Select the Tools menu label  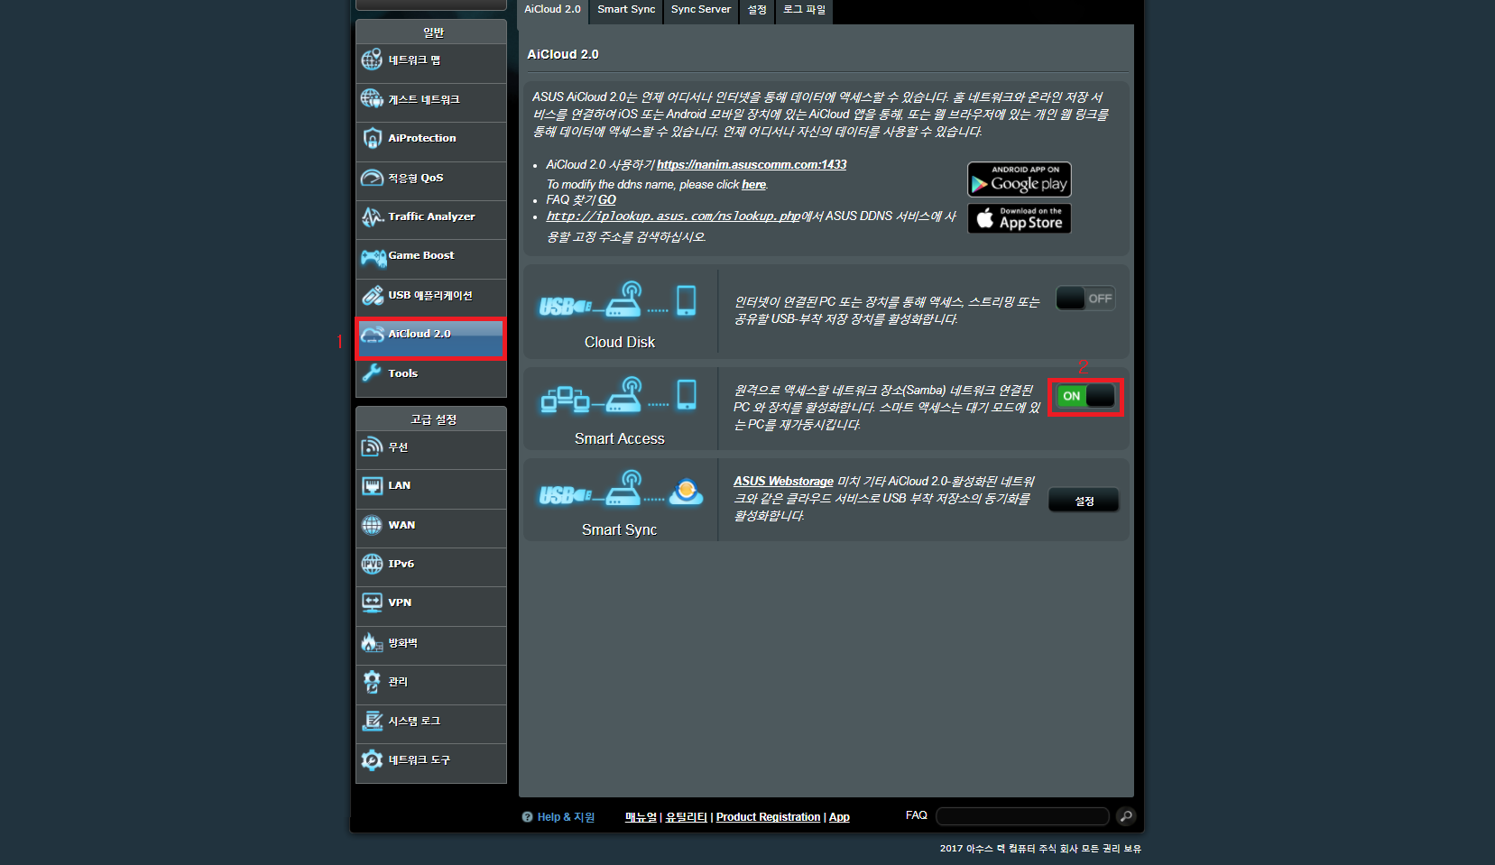click(402, 373)
